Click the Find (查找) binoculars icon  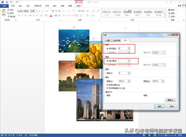[x=169, y=10]
